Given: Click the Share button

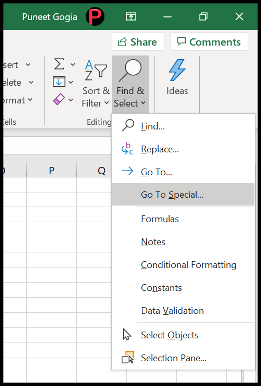Looking at the screenshot, I should tap(138, 42).
